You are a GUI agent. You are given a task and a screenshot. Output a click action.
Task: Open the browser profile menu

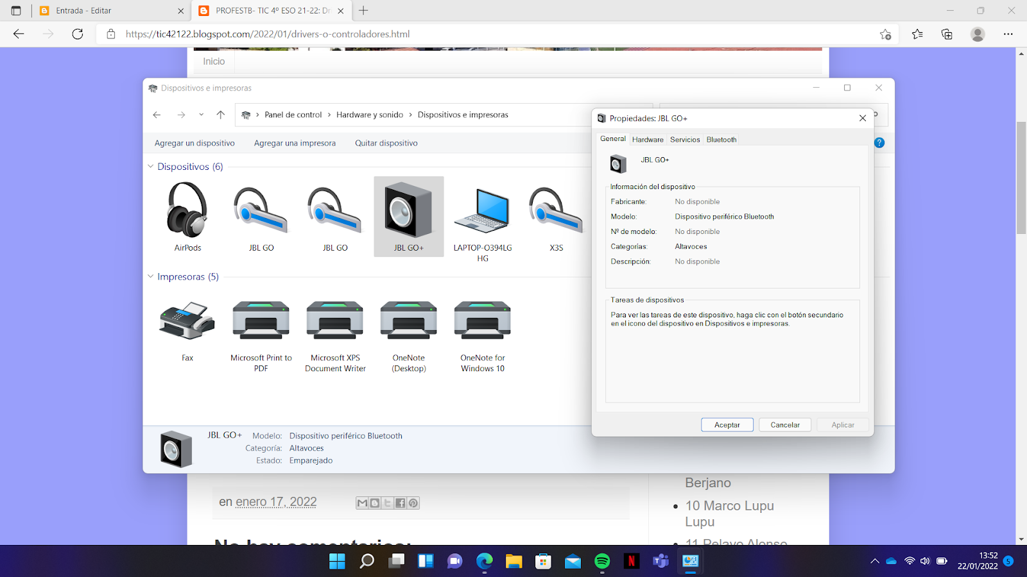point(978,34)
